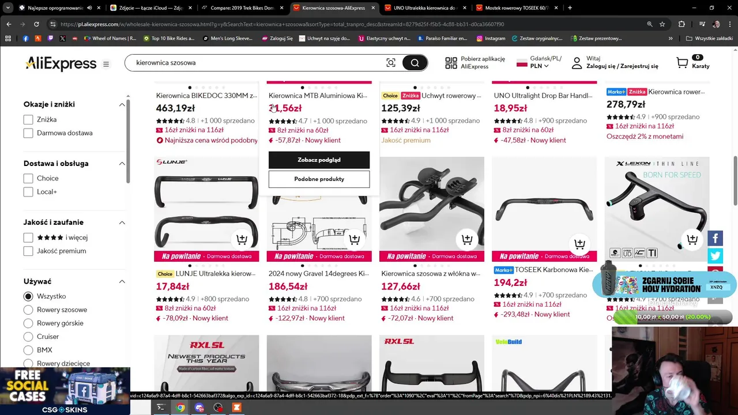
Task: Click Zobacz podgląd button
Action: [319, 160]
